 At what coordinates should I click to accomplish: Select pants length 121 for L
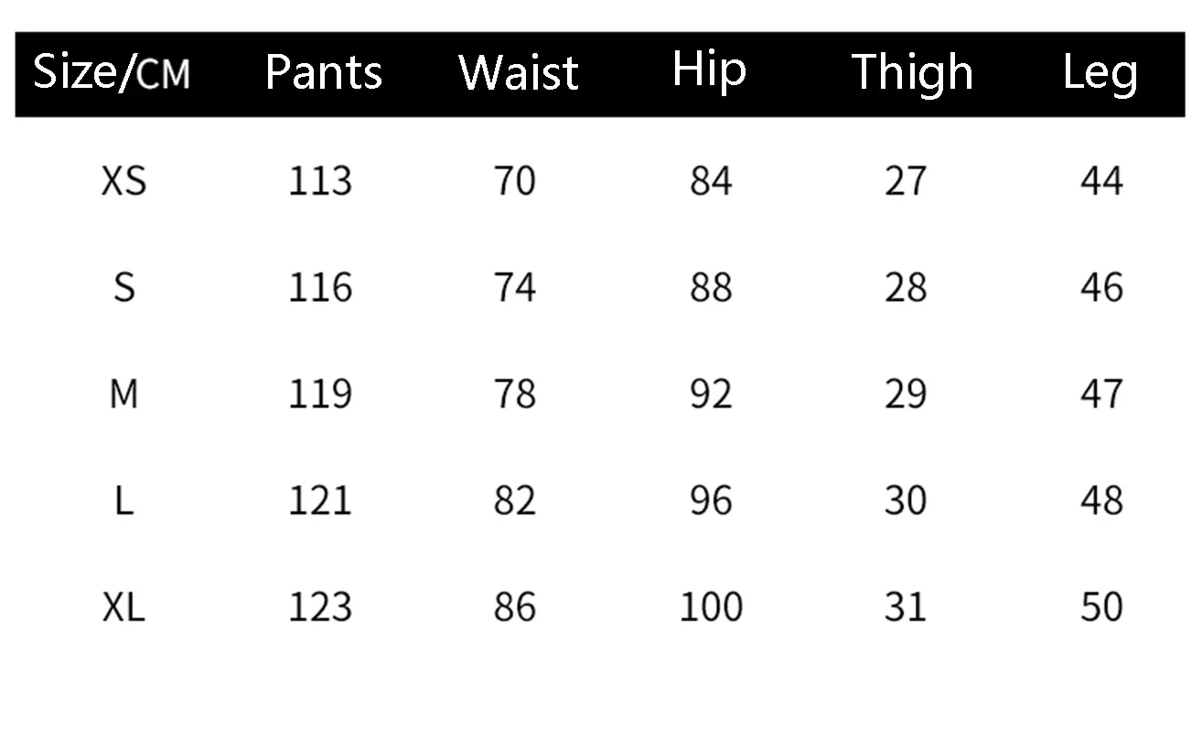(320, 501)
